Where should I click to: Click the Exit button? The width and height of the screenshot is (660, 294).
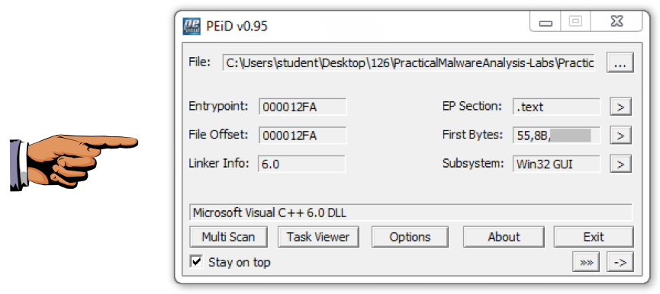pyautogui.click(x=594, y=237)
